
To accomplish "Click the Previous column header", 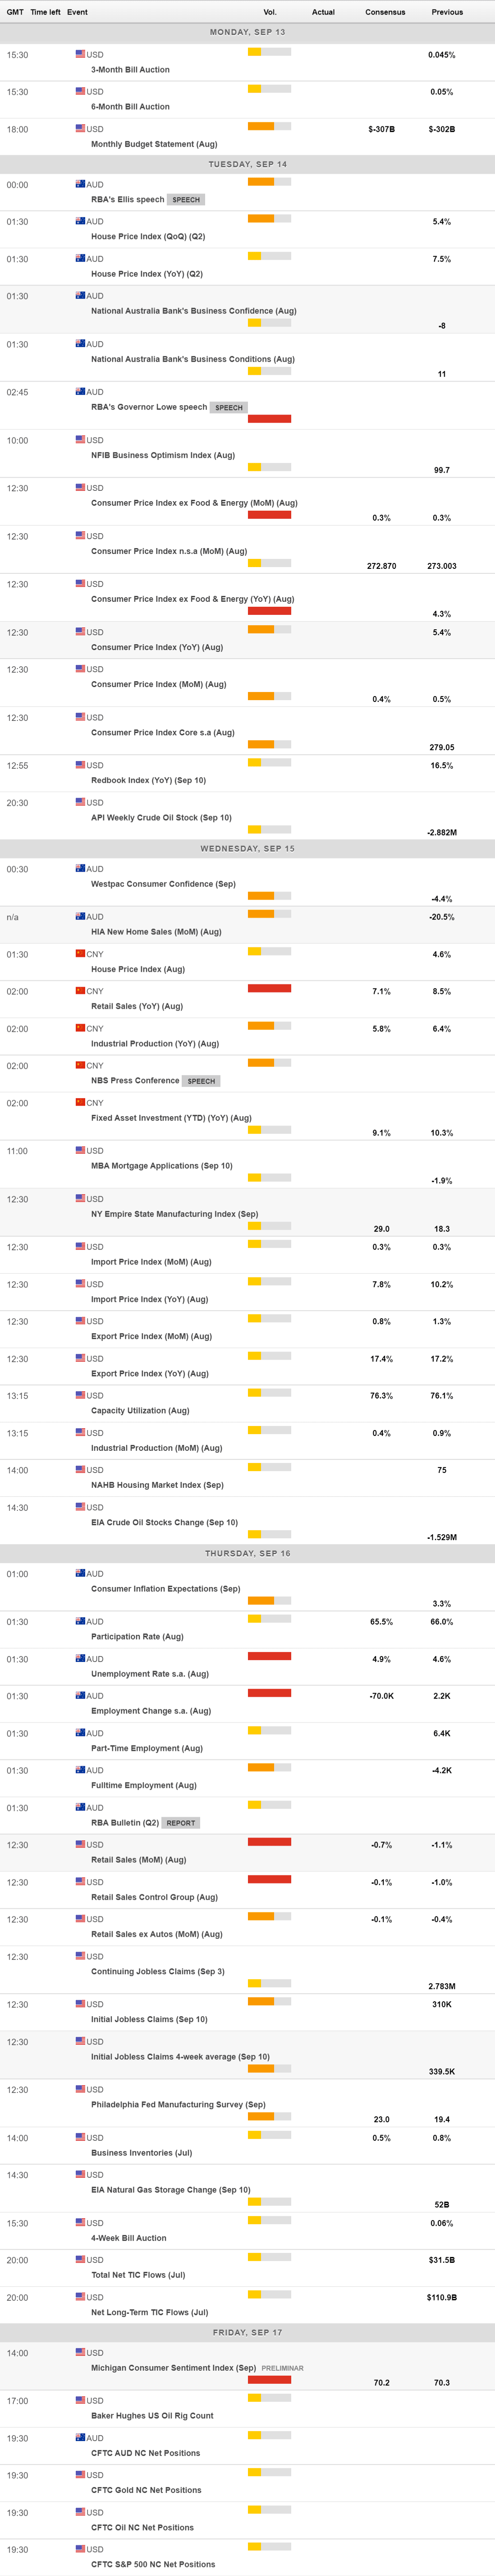I will point(447,12).
